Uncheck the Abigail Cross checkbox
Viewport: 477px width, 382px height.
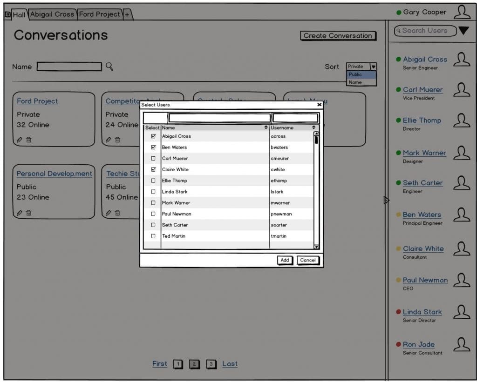point(153,136)
